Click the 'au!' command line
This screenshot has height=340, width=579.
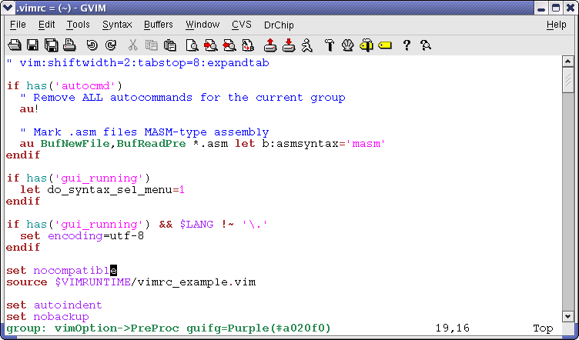click(x=29, y=109)
